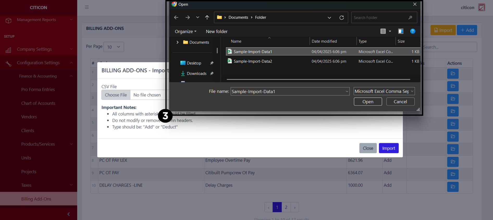Toggle the preview pane icon
493x220 pixels.
pyautogui.click(x=400, y=31)
